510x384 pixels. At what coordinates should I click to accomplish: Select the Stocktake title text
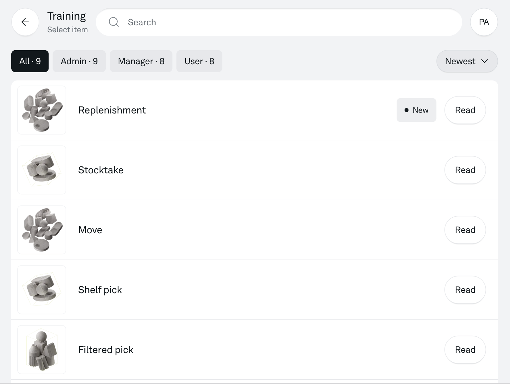[101, 170]
